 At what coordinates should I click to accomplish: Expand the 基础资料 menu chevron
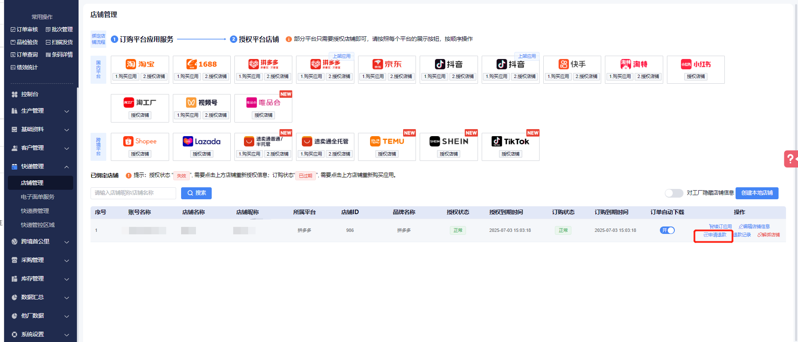point(67,130)
